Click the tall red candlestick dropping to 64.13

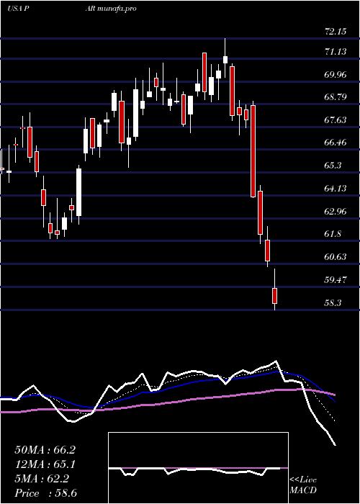(x=253, y=150)
